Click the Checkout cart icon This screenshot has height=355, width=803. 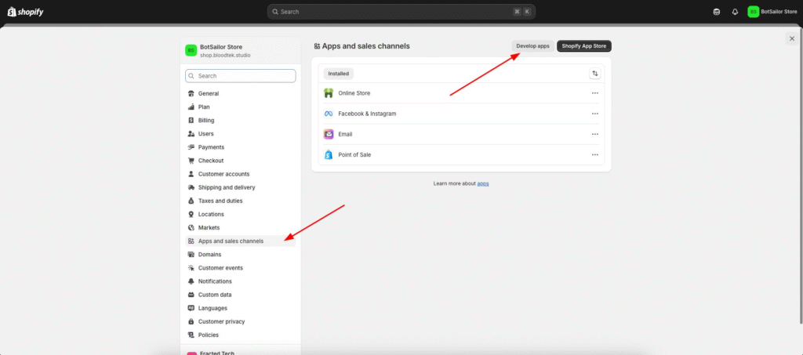click(191, 161)
